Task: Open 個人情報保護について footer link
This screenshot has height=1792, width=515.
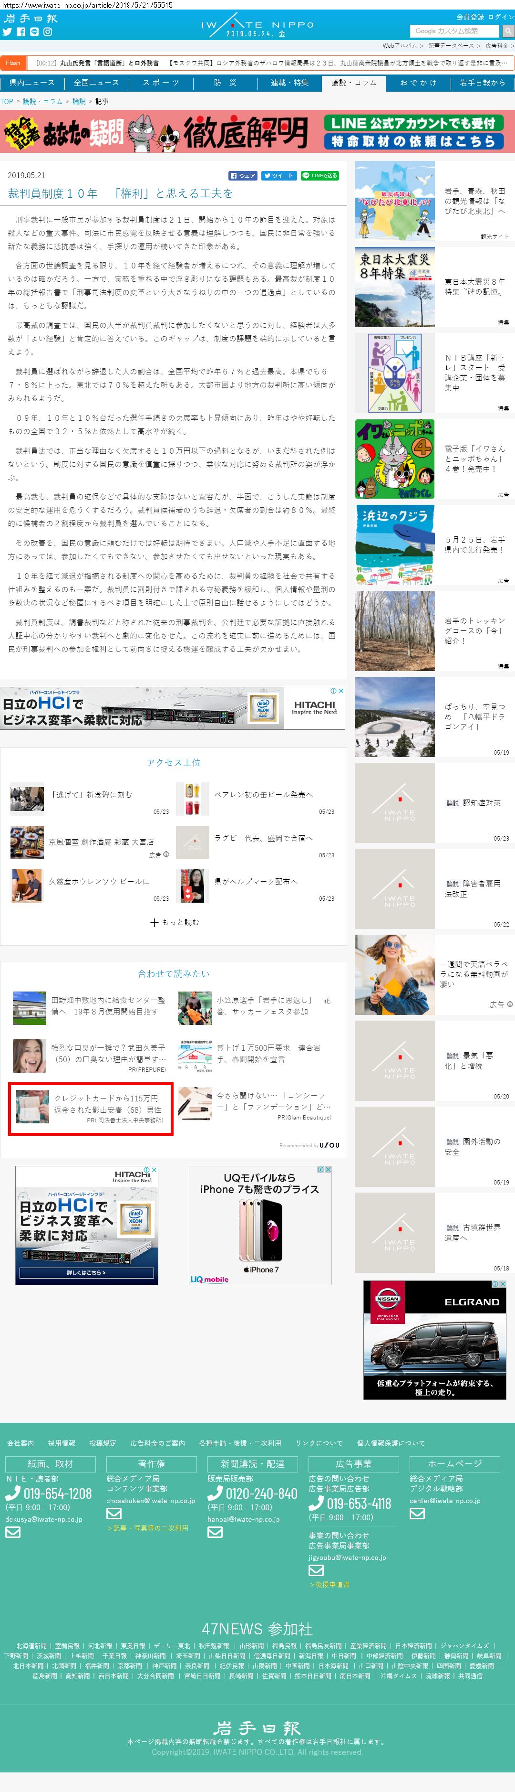Action: pos(391,1443)
